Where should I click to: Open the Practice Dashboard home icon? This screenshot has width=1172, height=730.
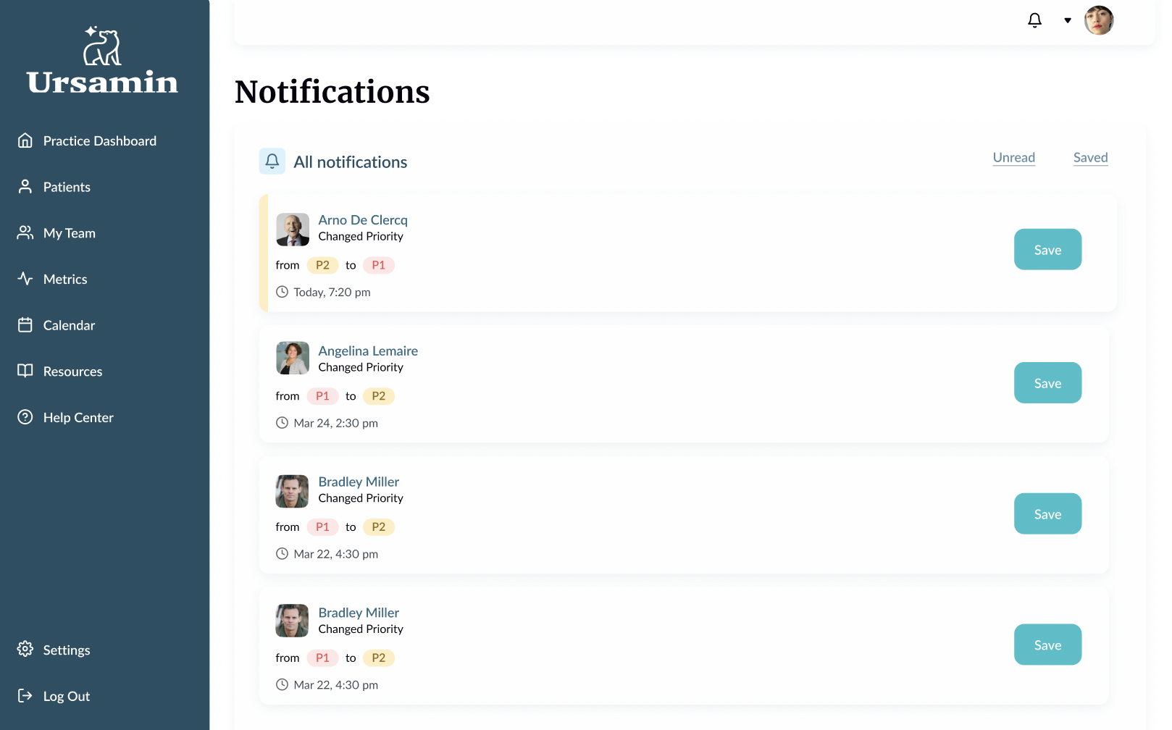(25, 140)
